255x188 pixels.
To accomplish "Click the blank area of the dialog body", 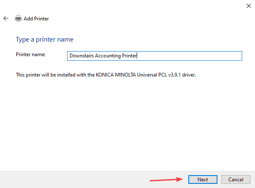I will click(x=125, y=125).
